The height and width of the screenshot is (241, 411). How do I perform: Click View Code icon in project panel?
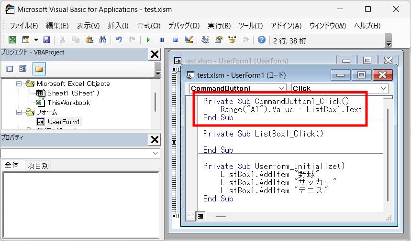click(x=10, y=69)
